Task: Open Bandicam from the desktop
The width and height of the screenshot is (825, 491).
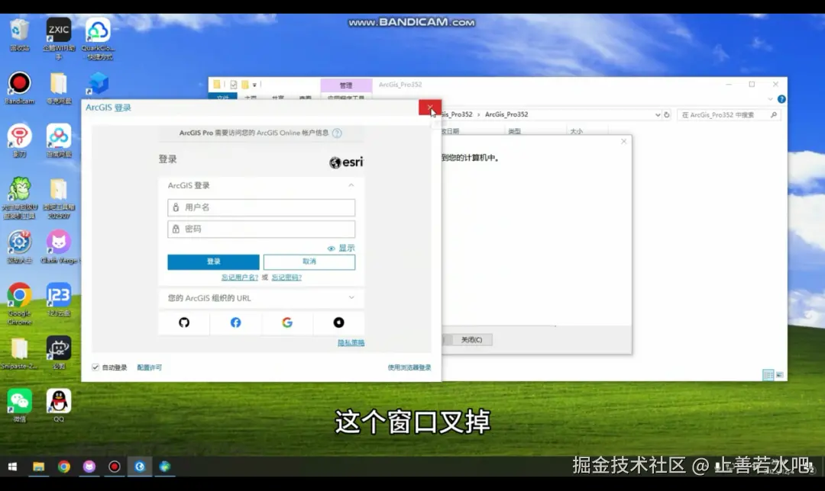Action: (18, 84)
